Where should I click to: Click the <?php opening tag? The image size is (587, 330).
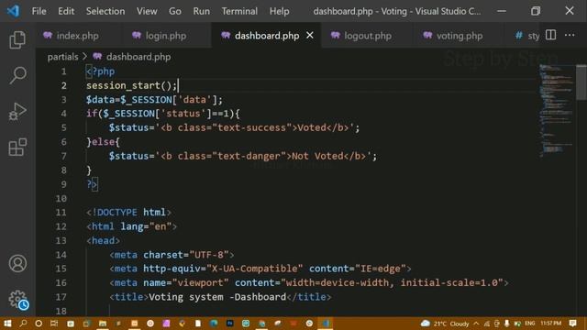(100, 71)
